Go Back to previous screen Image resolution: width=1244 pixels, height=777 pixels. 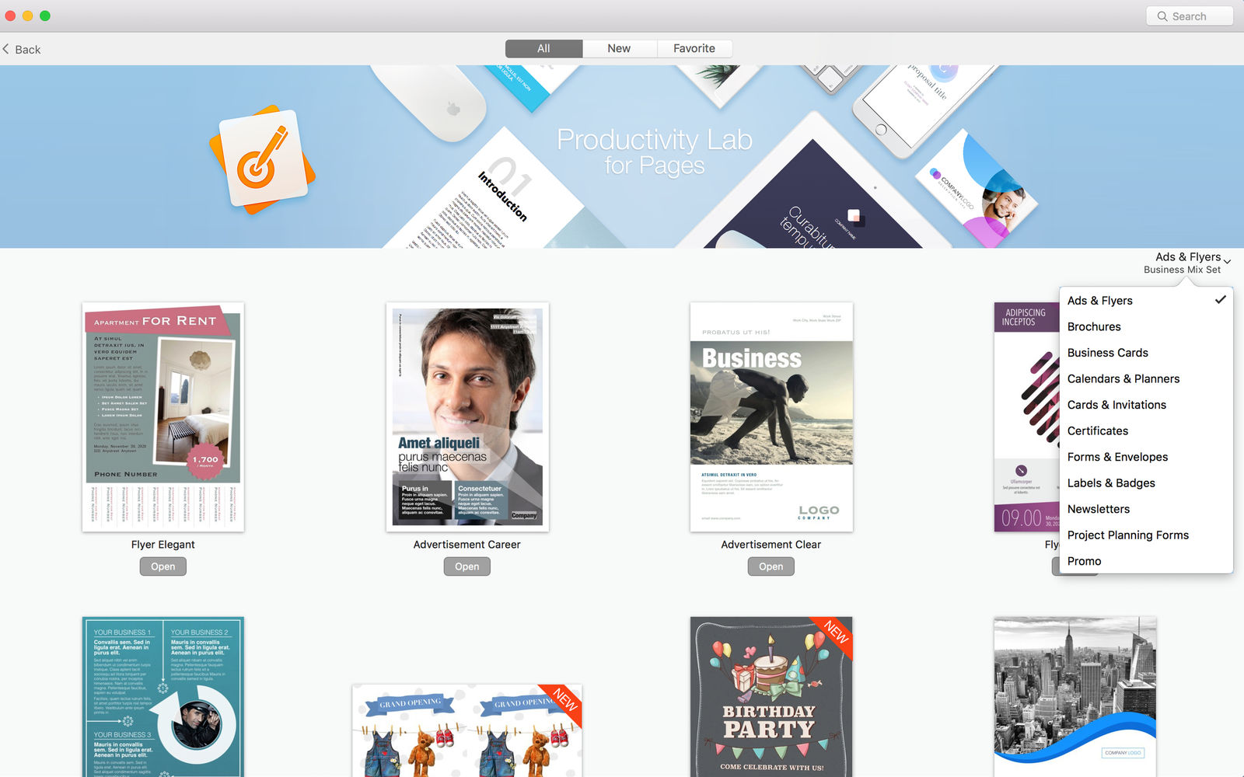pos(22,49)
